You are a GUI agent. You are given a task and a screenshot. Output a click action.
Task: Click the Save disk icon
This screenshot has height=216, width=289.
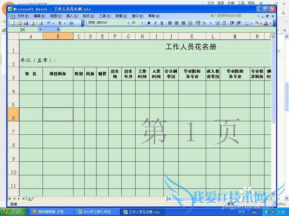26,23
